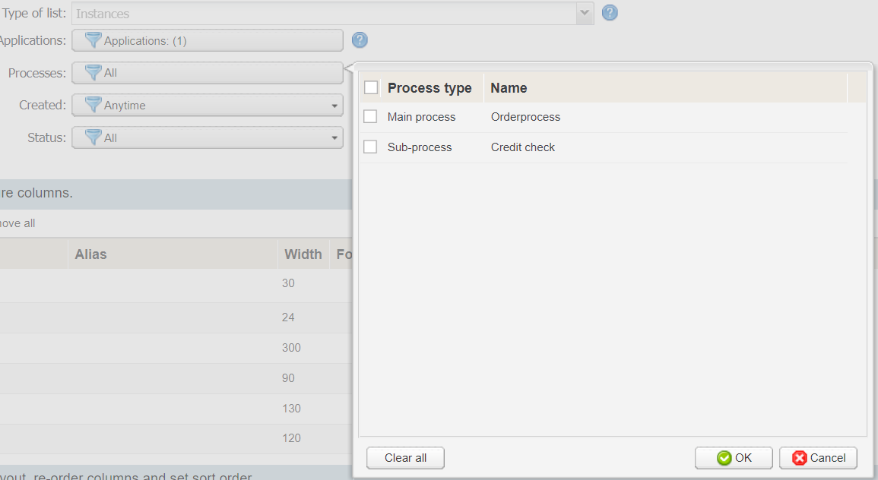Screen dimensions: 878x480
Task: Click help icon beside Applications filter
Action: 360,40
